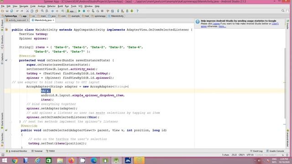Image resolution: width=292 pixels, height=164 pixels.
Task: Click the Stop square icon
Action: pyautogui.click(x=102, y=11)
